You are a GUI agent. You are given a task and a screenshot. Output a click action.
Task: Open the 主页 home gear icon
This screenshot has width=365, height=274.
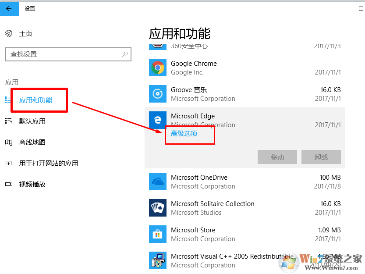point(9,34)
